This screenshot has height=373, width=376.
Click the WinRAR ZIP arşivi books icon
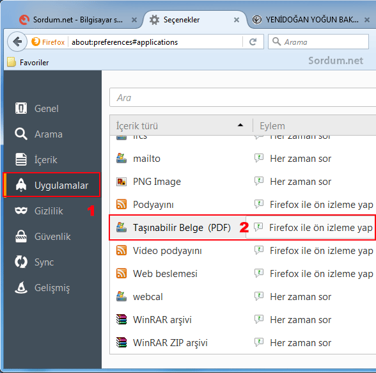coord(121,342)
